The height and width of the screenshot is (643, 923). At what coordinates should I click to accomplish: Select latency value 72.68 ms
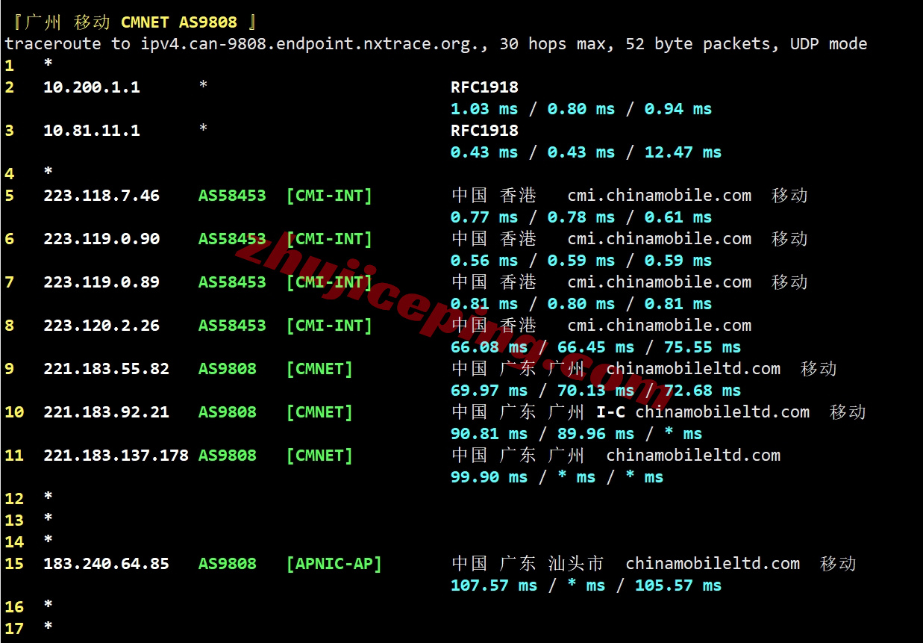pos(702,391)
